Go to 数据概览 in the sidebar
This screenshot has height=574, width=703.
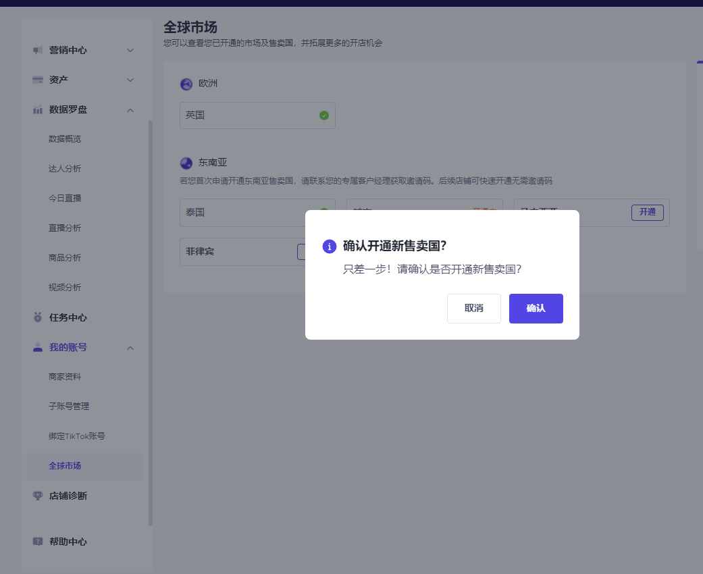click(65, 139)
